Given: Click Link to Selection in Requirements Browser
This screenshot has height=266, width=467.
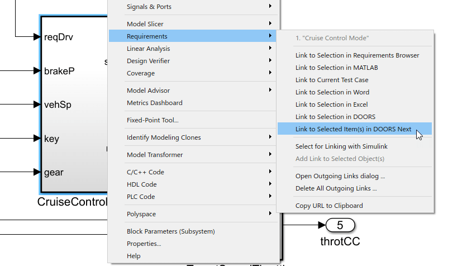Looking at the screenshot, I should [357, 55].
